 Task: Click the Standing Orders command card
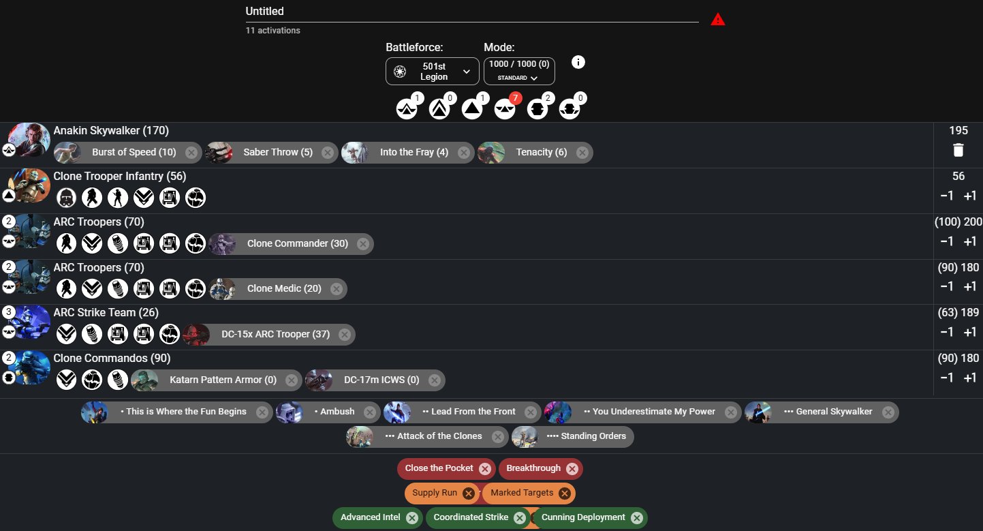pyautogui.click(x=572, y=436)
